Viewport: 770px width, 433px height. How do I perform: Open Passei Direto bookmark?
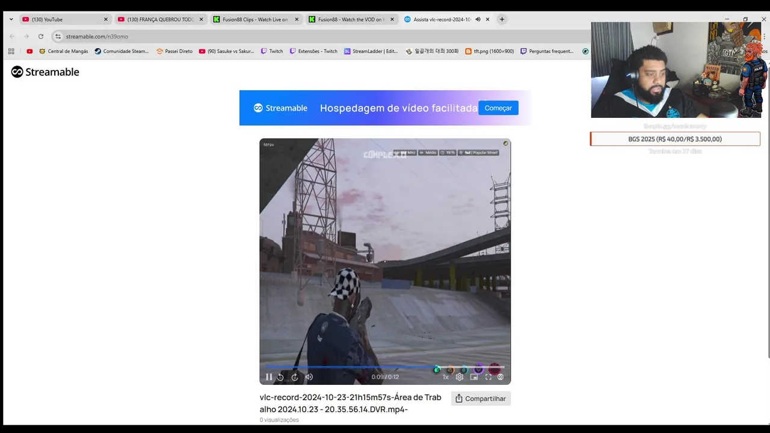point(174,51)
